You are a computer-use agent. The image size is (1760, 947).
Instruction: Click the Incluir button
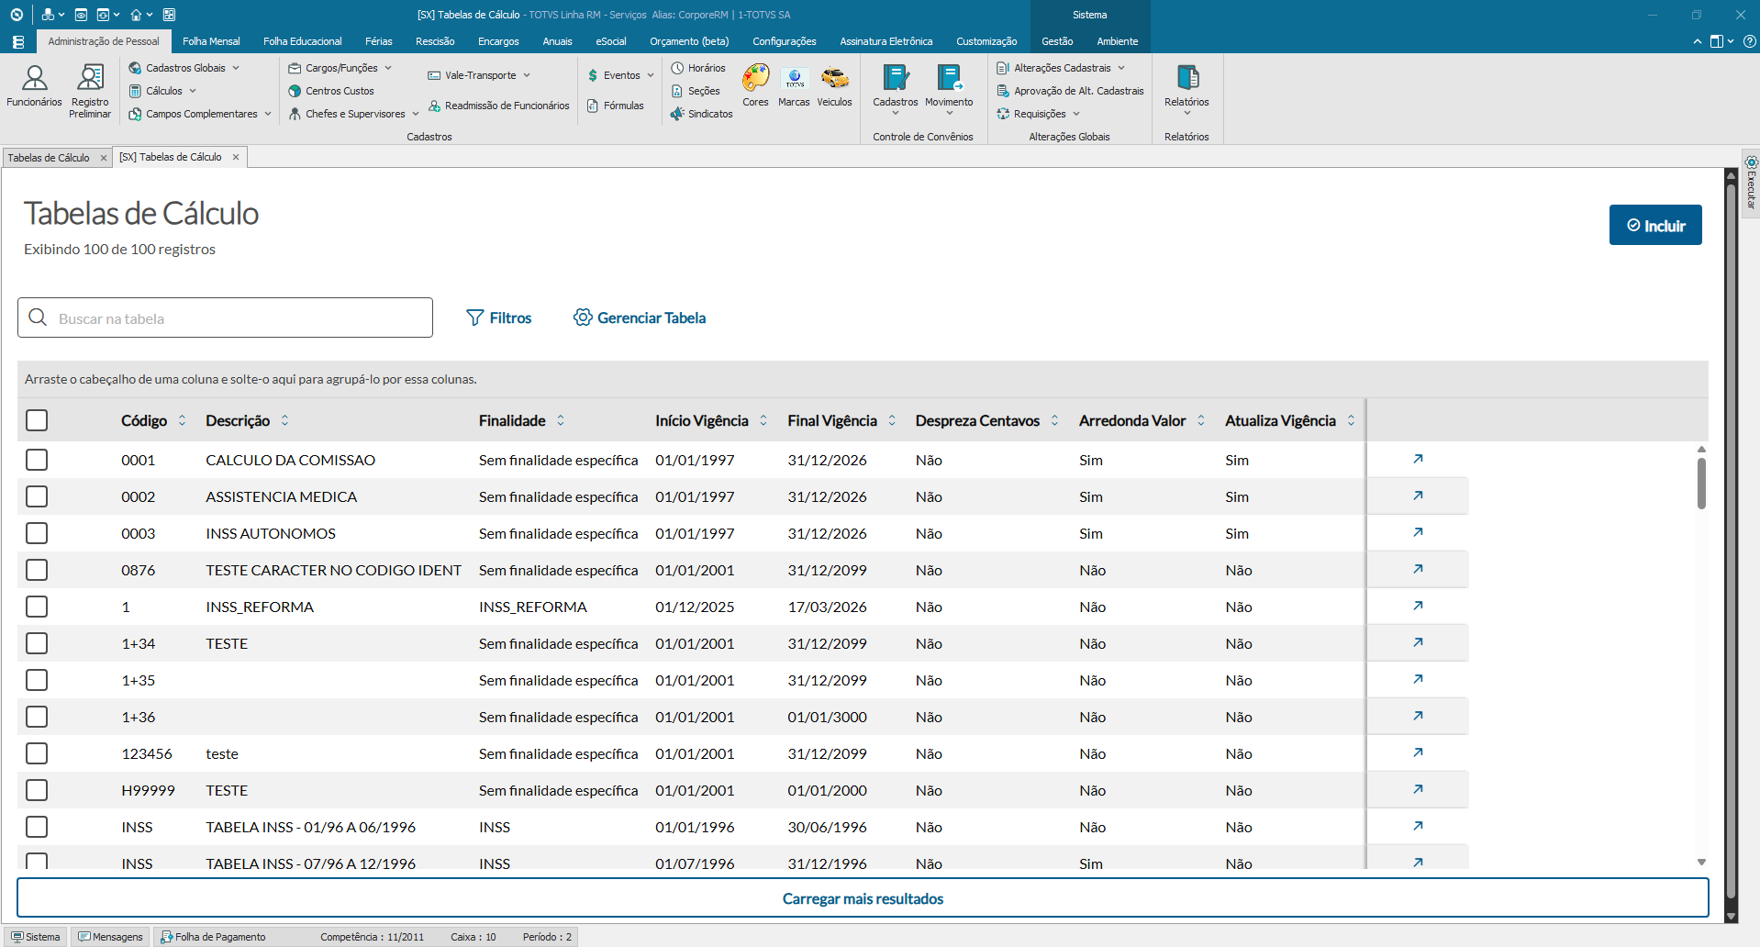[1654, 225]
